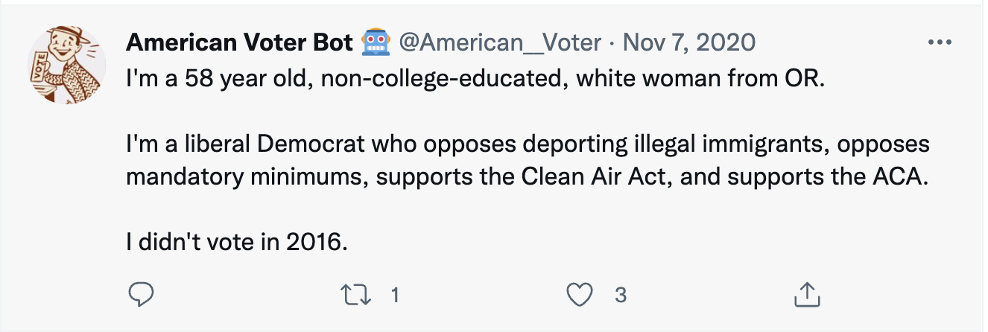This screenshot has width=988, height=332.
Task: Open the American Voter Bot profile avatar
Action: pos(64,66)
